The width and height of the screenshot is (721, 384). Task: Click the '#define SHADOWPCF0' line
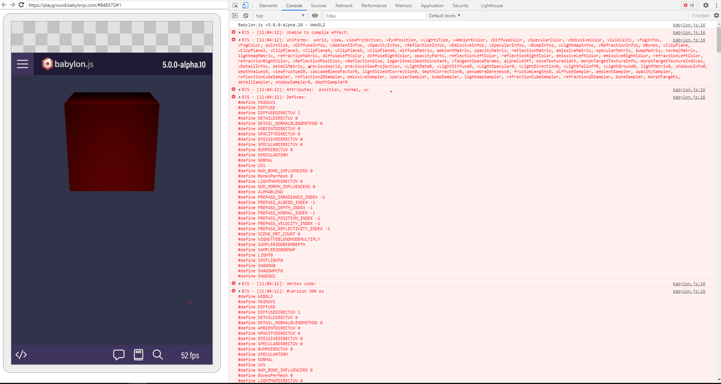[260, 271]
